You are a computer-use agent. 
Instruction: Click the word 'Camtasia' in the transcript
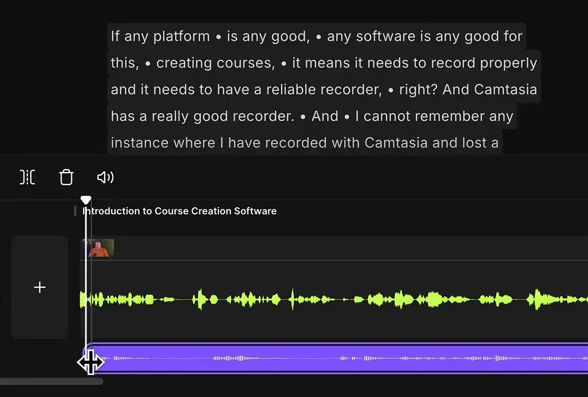click(x=508, y=89)
